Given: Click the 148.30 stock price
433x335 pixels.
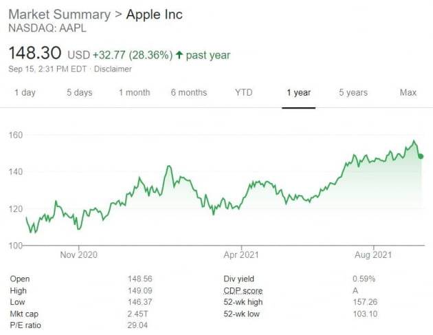Looking at the screenshot, I should [35, 54].
